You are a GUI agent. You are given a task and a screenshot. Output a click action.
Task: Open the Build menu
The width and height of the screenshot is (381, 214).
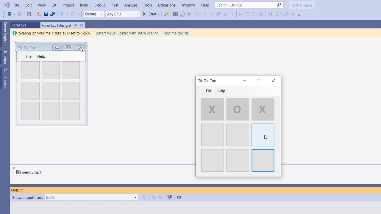tap(84, 5)
